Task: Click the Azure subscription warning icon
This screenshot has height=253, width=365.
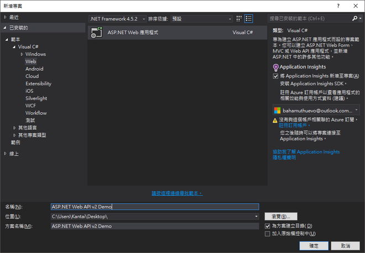Action: click(x=275, y=120)
